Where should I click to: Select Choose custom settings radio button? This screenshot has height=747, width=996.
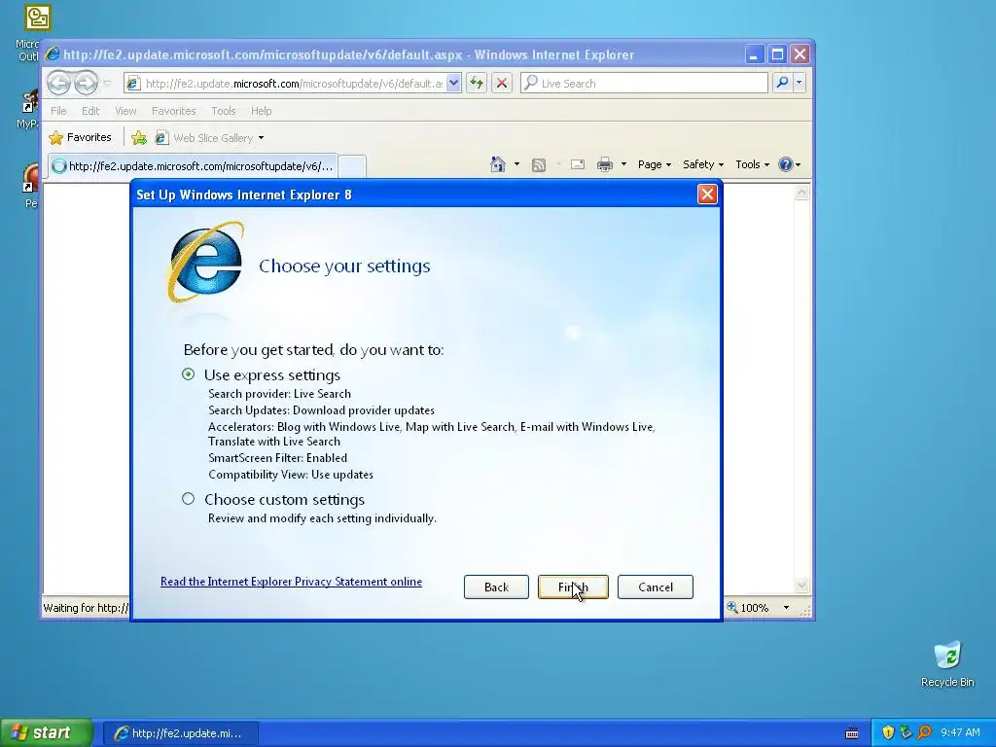click(188, 499)
